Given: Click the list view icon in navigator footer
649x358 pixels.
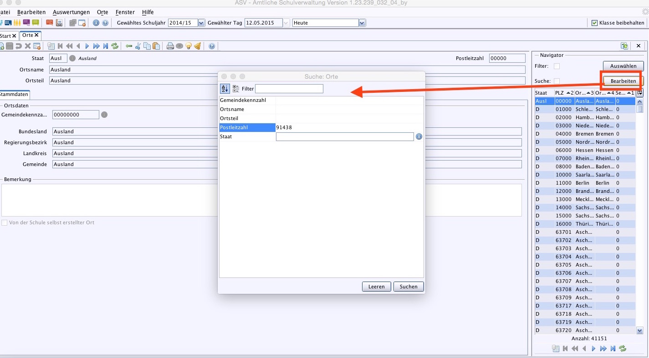Looking at the screenshot, I should click(x=555, y=348).
